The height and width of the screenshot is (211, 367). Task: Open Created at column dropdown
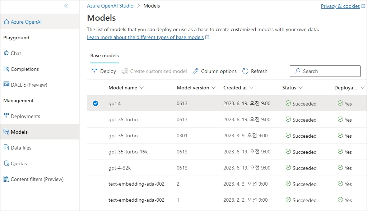[x=251, y=88]
